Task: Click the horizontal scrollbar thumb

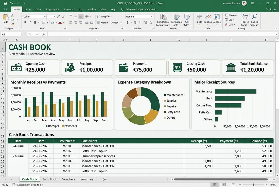Action: click(x=221, y=180)
